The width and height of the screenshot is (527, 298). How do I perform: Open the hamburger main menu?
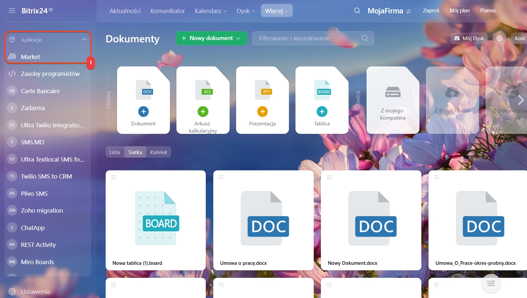(12, 10)
